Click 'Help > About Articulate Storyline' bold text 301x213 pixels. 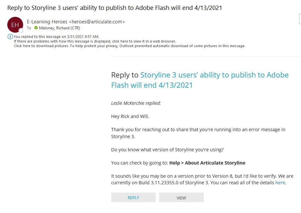(207, 163)
